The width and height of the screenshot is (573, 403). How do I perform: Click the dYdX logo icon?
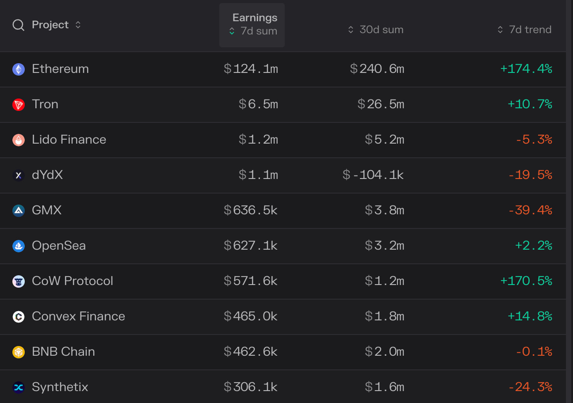coord(18,175)
